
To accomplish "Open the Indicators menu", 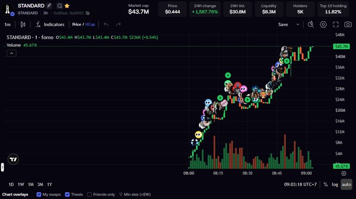I will pos(50,25).
